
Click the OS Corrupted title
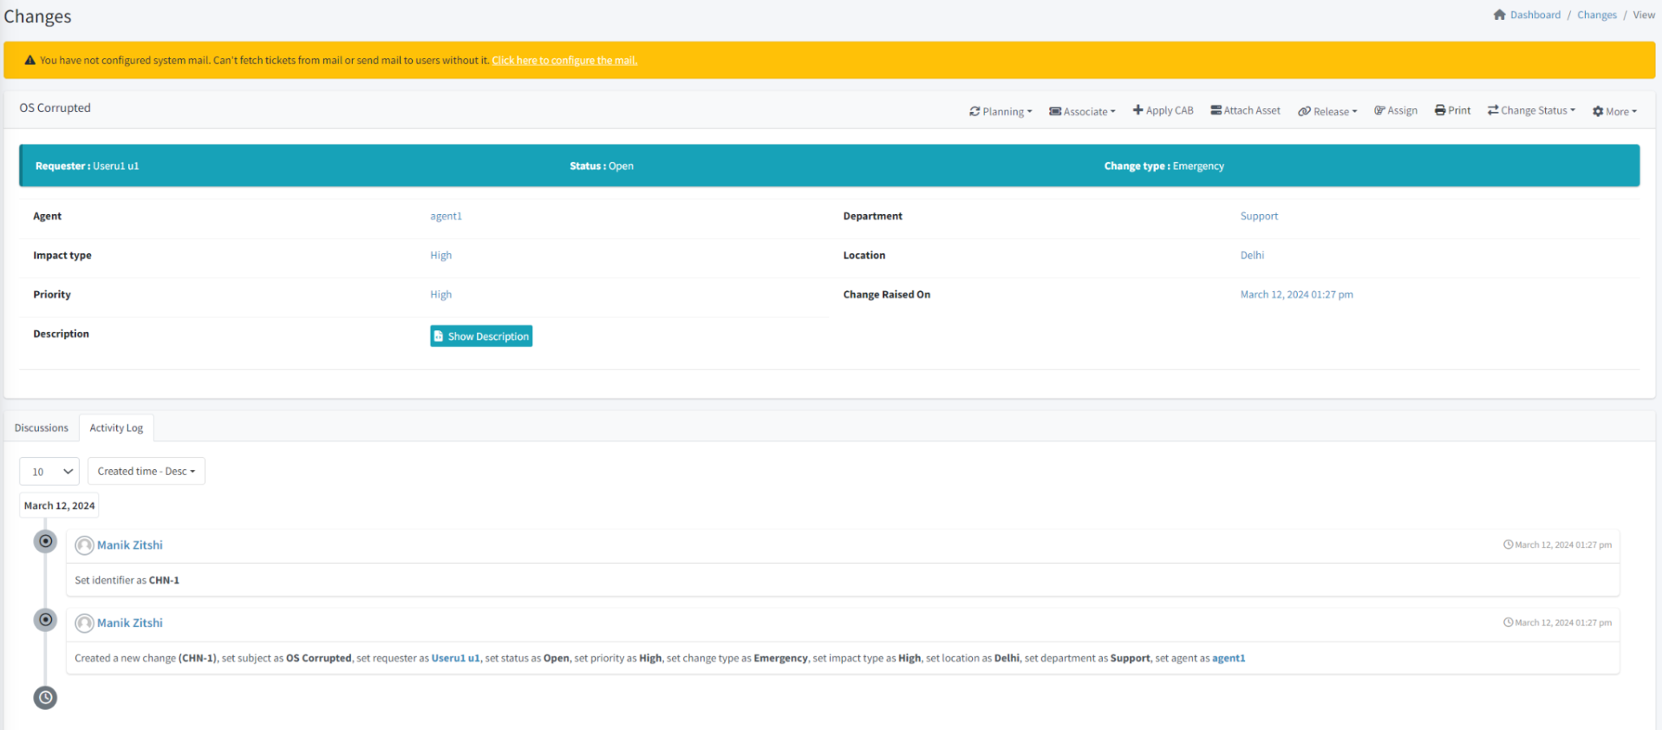tap(55, 108)
